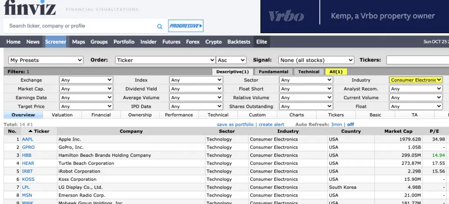Open the Forex page

point(193,41)
